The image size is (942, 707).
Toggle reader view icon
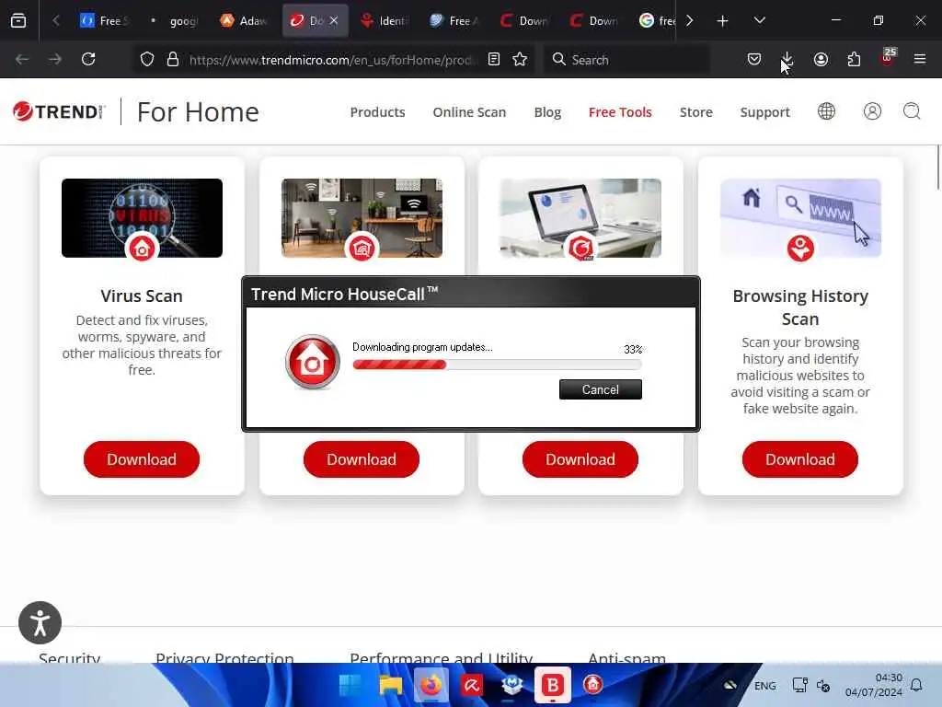pyautogui.click(x=494, y=59)
